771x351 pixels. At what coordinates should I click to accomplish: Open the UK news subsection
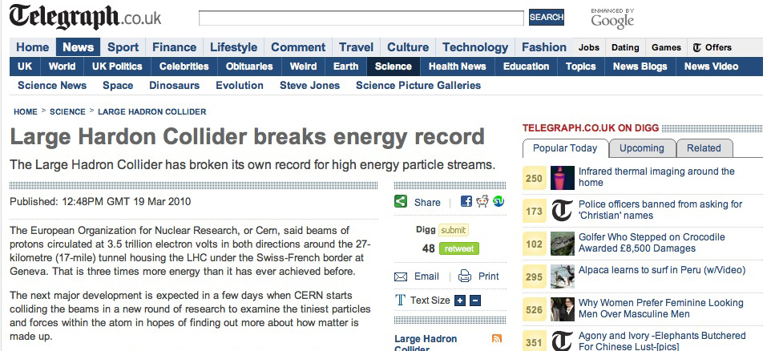25,67
